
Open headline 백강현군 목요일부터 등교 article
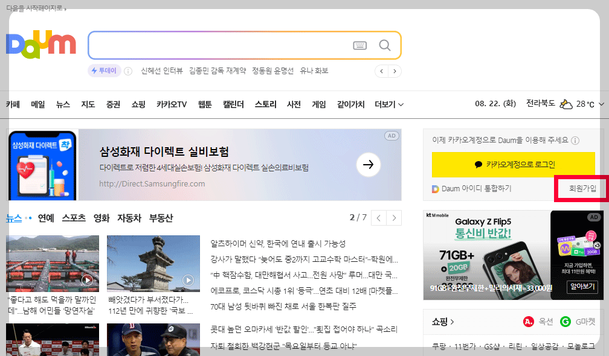[x=283, y=346]
